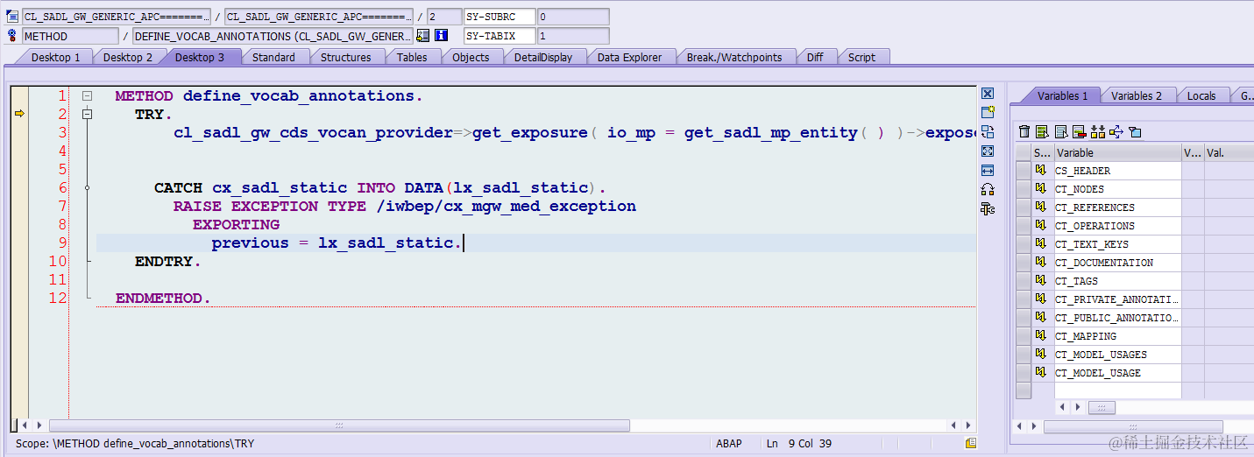Open the Break./Watchpoints tab

(x=733, y=57)
